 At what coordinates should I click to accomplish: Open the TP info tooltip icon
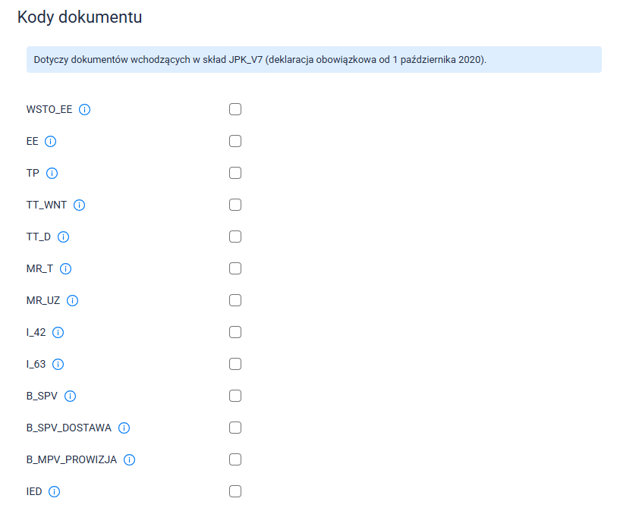pos(52,173)
